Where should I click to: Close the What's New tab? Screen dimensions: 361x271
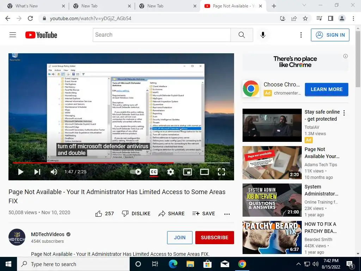pos(63,6)
